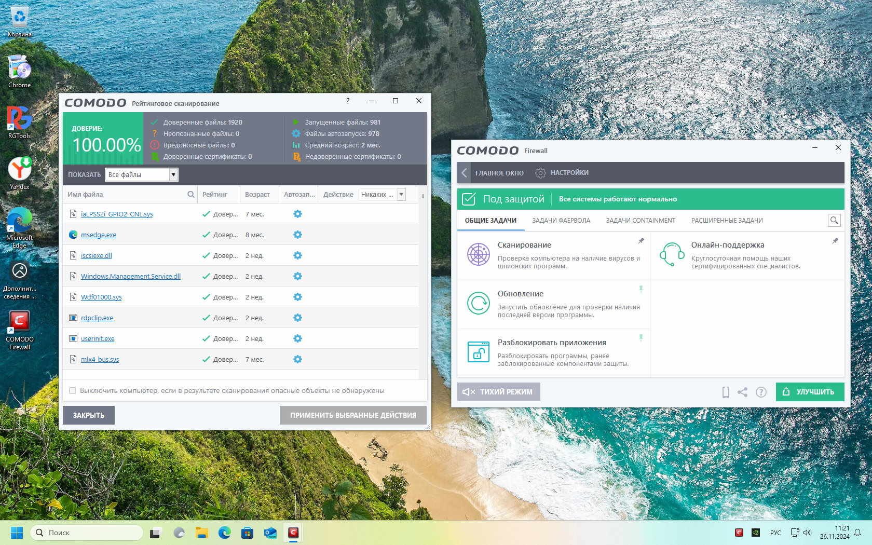
Task: Expand the action dropdown in column header
Action: click(x=401, y=195)
